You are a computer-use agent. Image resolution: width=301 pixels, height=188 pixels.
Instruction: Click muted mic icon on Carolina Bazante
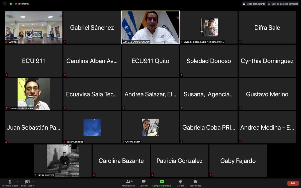tap(94, 175)
